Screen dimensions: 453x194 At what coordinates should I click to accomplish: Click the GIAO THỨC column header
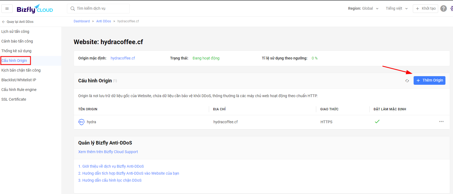(329, 109)
